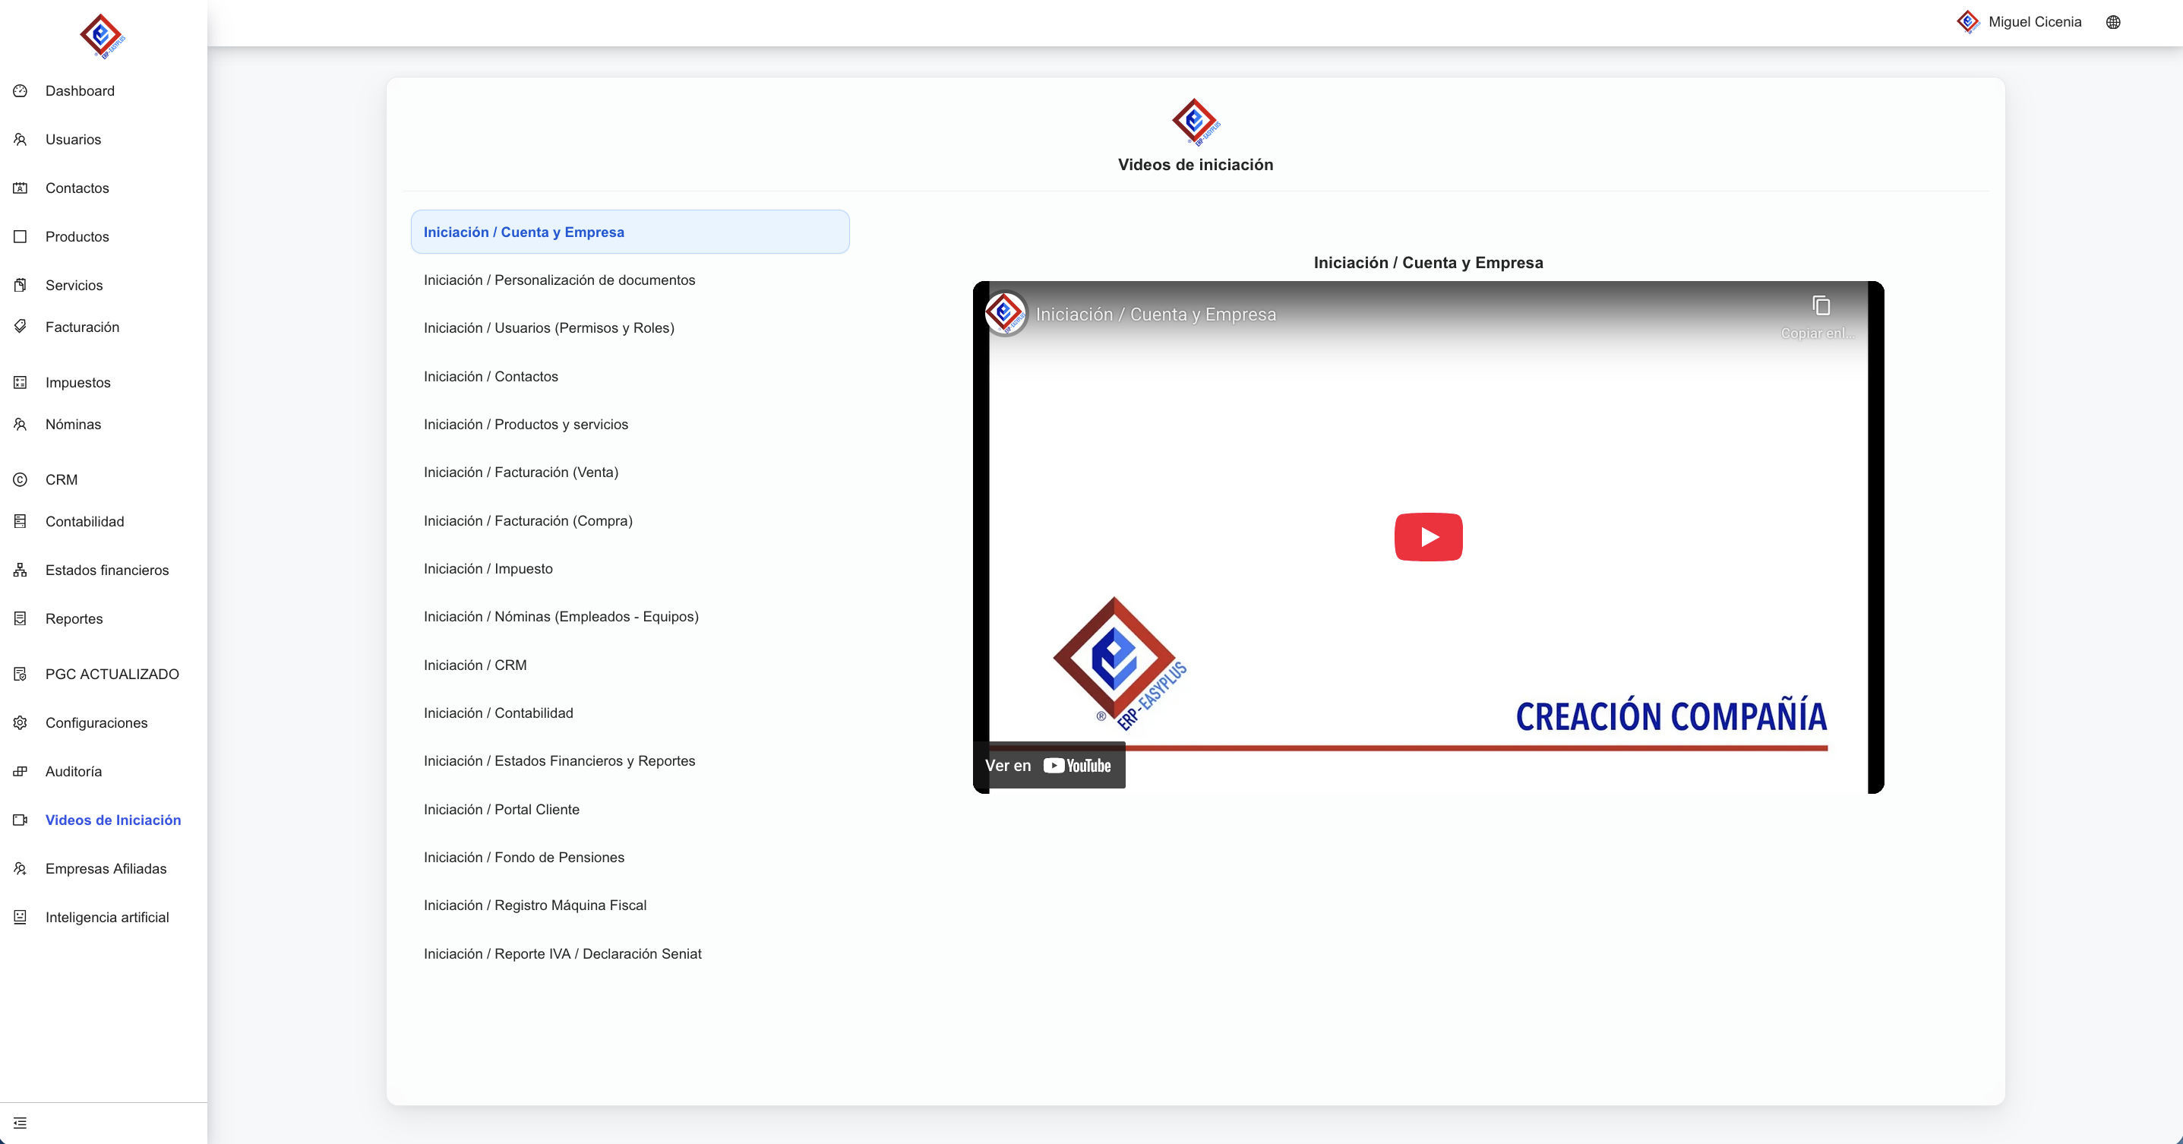
Task: Collapse the sidebar with bottom menu icon
Action: click(21, 1123)
